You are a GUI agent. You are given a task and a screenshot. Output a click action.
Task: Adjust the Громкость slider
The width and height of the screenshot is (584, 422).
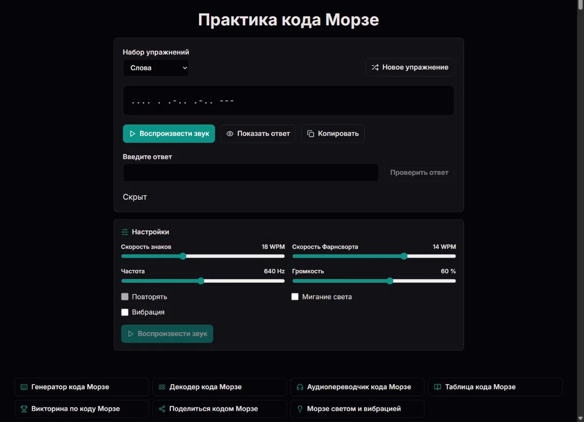click(x=374, y=281)
